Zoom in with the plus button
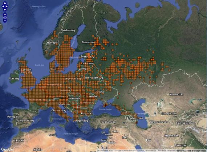207x152 pixels. click(5, 14)
